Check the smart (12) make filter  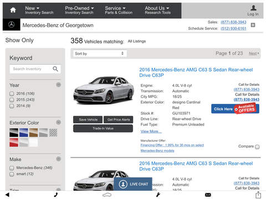(12, 174)
